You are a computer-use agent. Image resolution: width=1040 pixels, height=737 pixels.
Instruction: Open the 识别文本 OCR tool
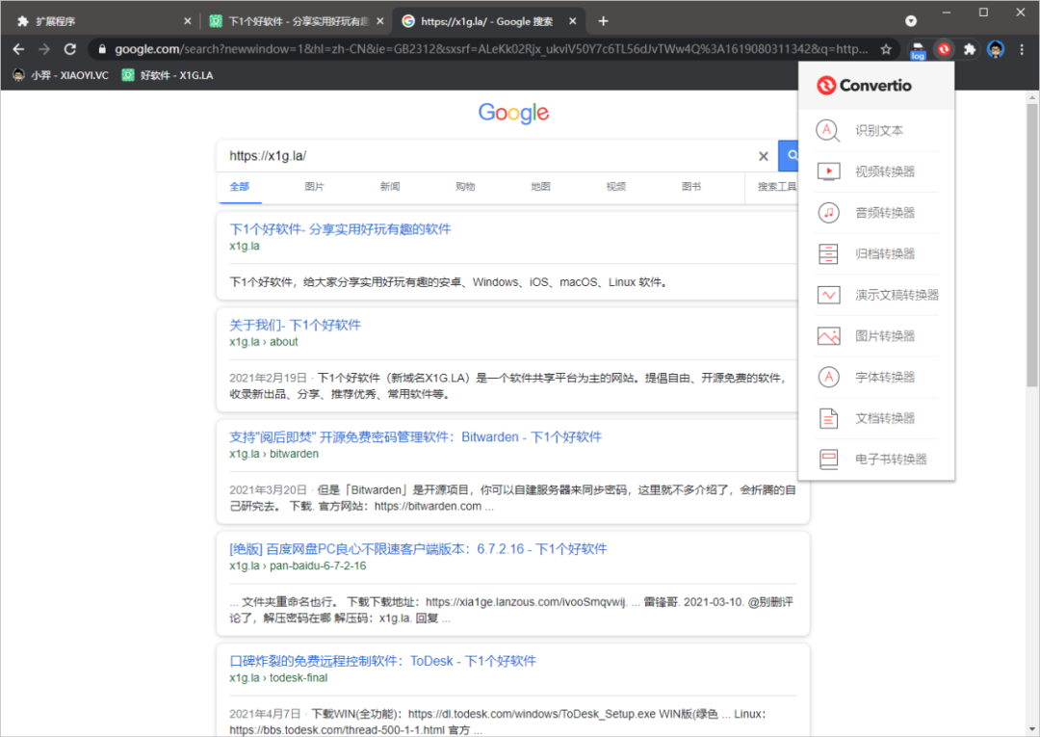pos(878,131)
